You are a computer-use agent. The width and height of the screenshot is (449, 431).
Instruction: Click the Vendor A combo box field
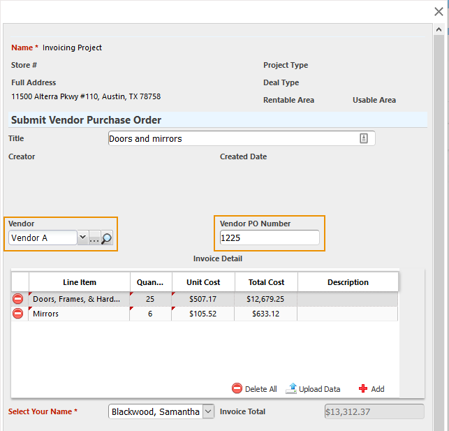(x=43, y=238)
